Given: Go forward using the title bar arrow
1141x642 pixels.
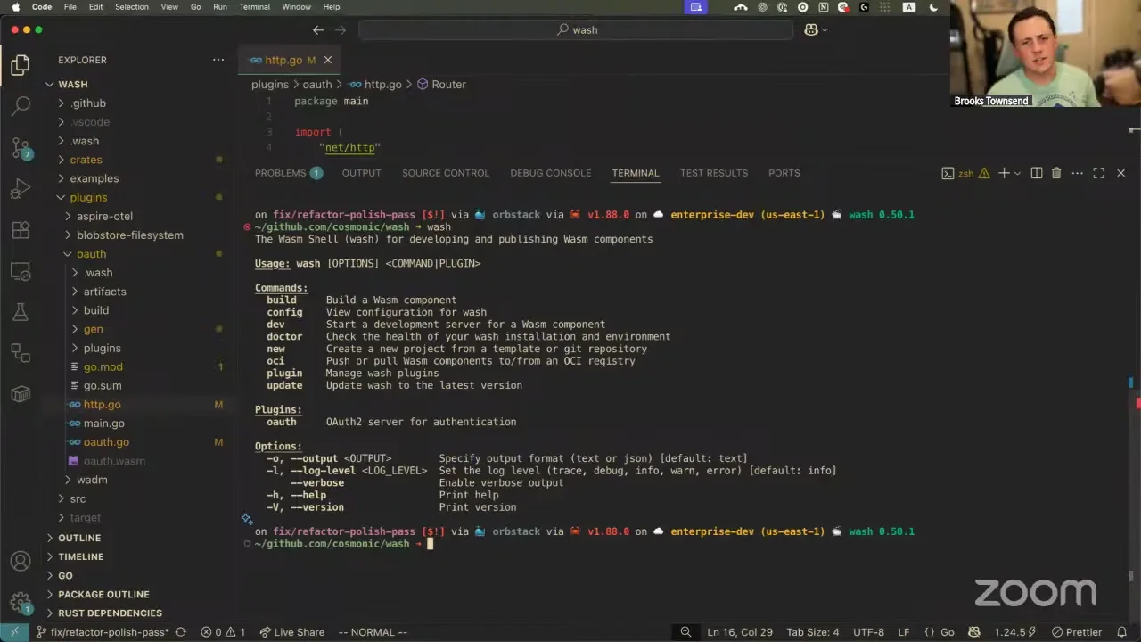Looking at the screenshot, I should [340, 29].
